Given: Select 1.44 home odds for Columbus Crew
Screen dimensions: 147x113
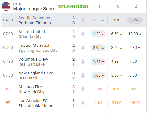Looking at the screenshot, I should pos(98,62).
